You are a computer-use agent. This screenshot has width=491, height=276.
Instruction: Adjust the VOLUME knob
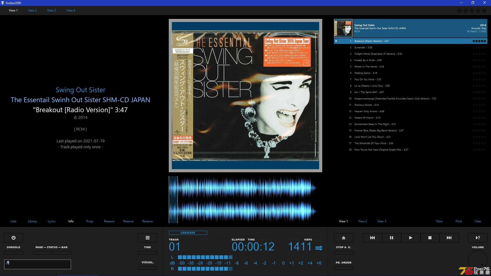(478, 260)
